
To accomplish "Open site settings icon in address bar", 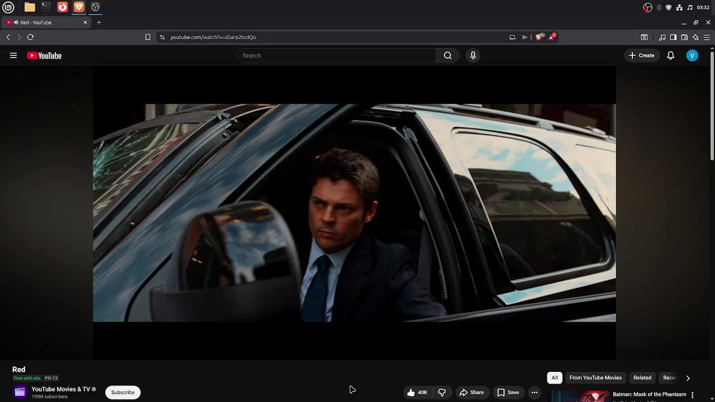I will 162,37.
